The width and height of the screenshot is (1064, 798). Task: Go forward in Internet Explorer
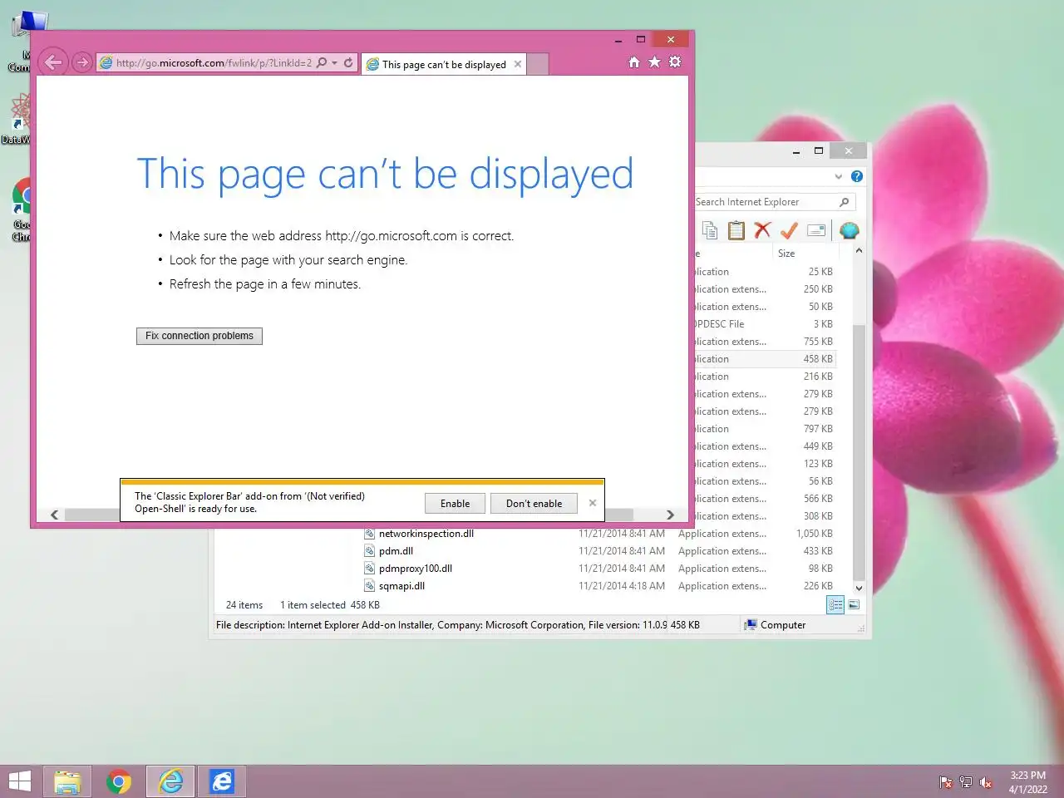pos(81,62)
